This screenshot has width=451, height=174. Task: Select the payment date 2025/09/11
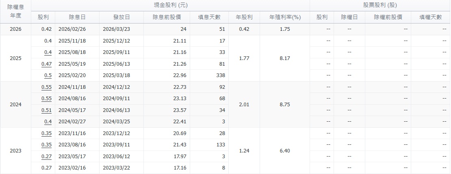[117, 52]
